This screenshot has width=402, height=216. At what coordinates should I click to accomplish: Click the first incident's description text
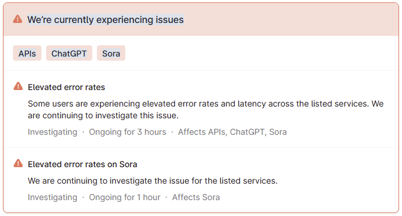pyautogui.click(x=206, y=109)
